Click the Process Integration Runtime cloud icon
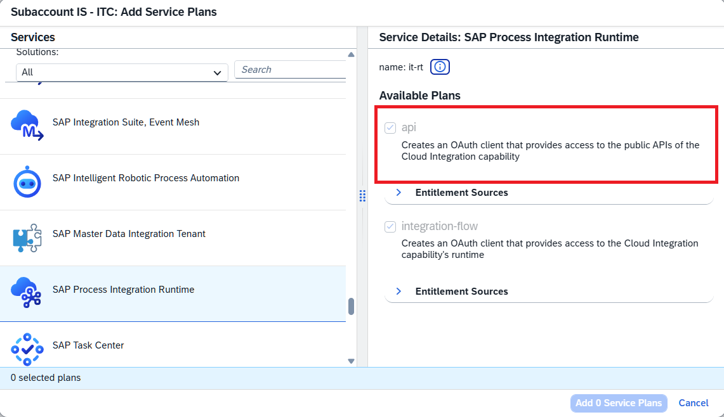 pos(26,292)
